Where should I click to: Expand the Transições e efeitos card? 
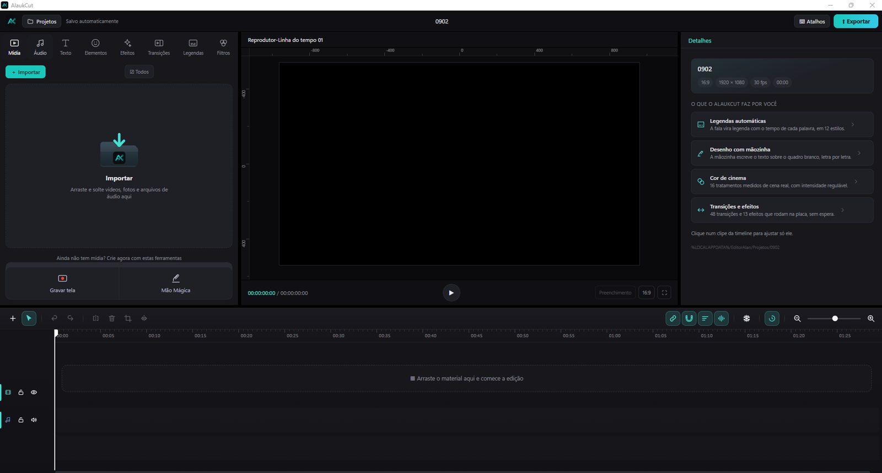pyautogui.click(x=782, y=210)
